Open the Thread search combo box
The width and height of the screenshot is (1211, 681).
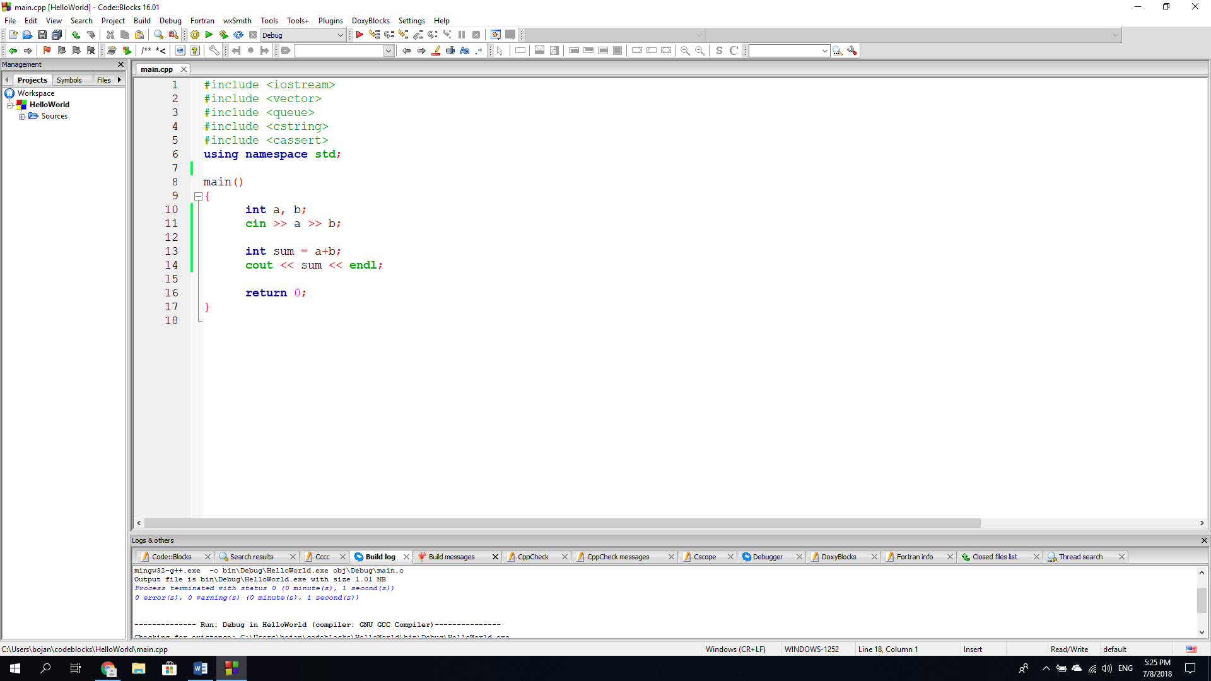(788, 50)
